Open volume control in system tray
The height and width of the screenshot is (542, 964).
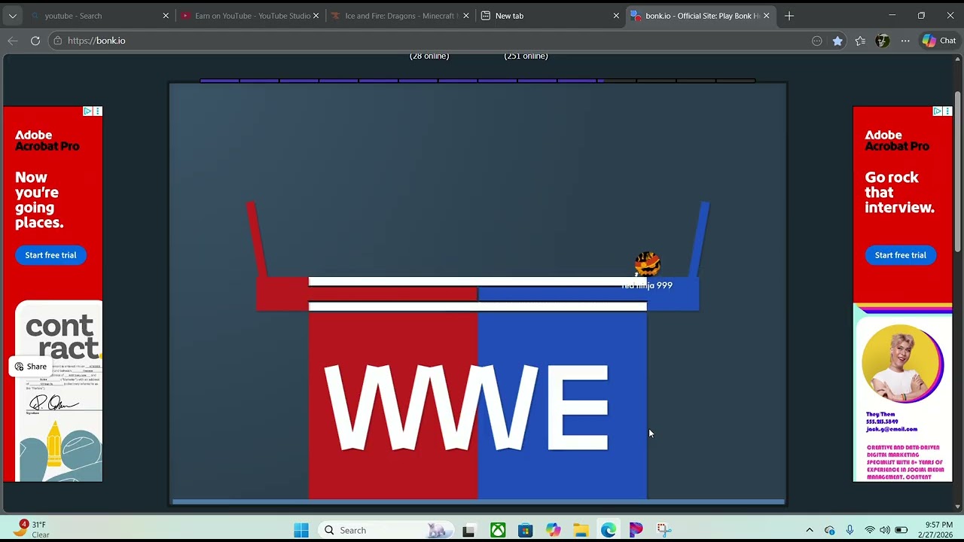pos(885,530)
